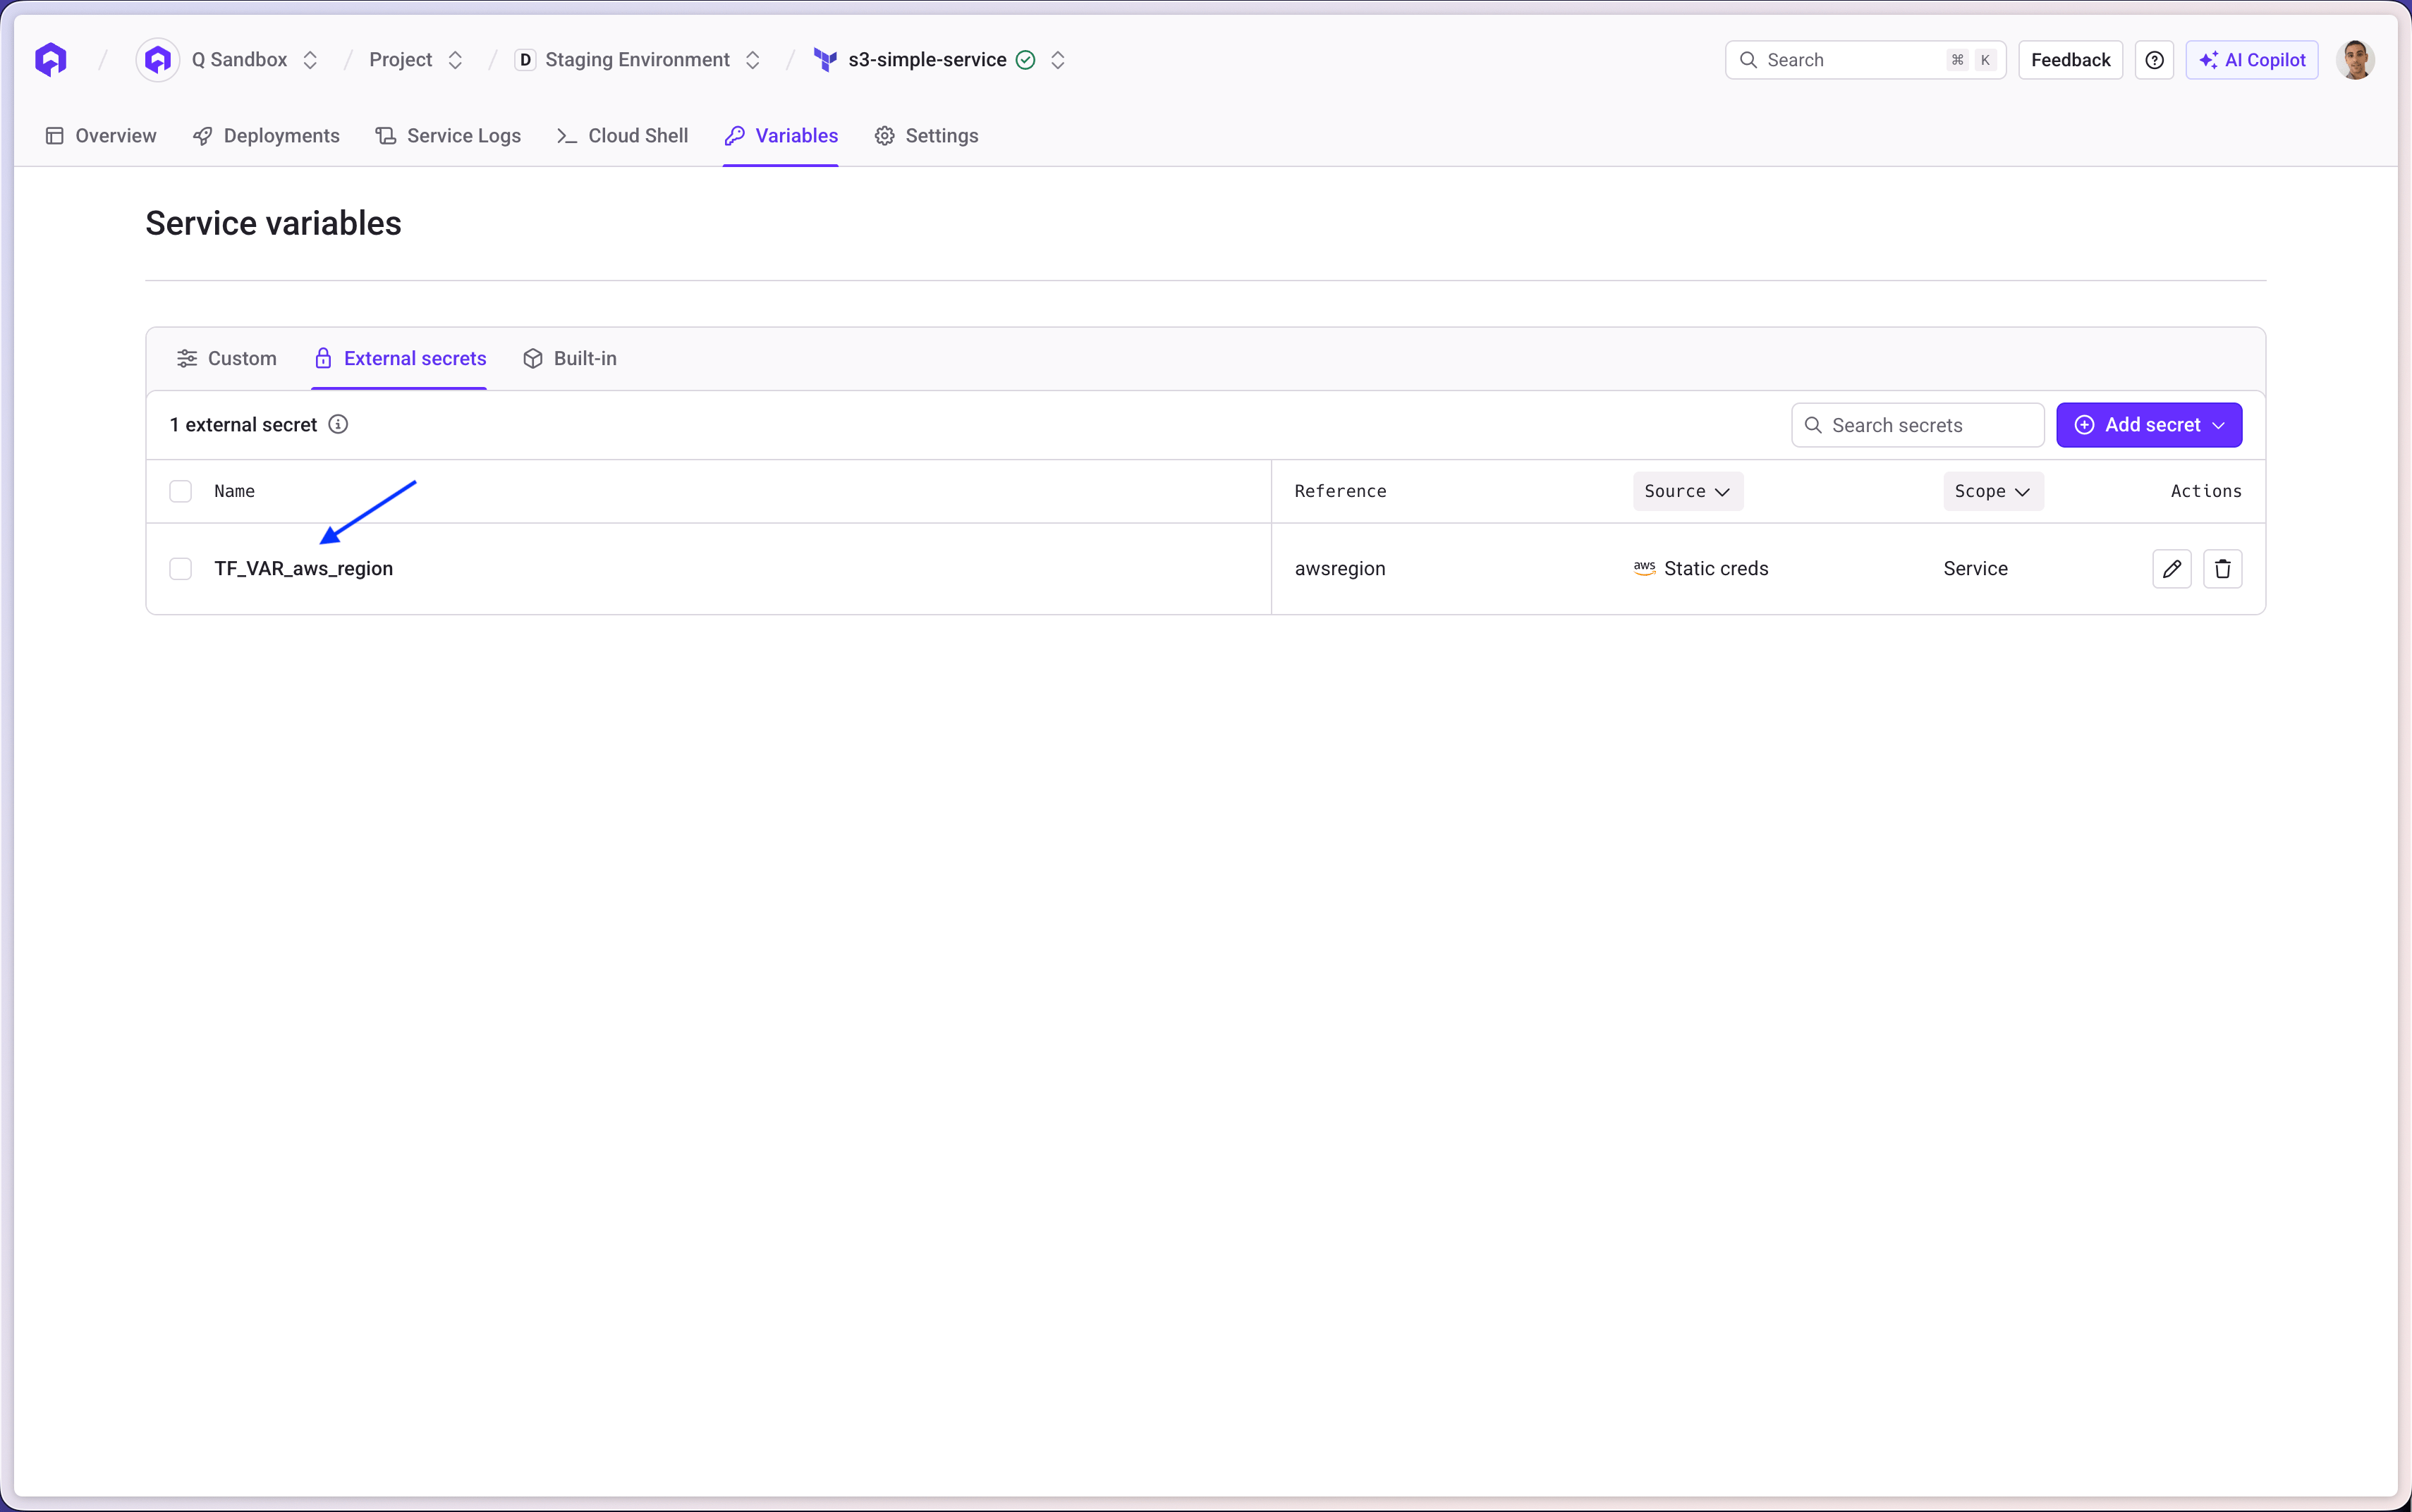Click the AWS logo icon beside Static creds
2412x1512 pixels.
click(x=1645, y=568)
